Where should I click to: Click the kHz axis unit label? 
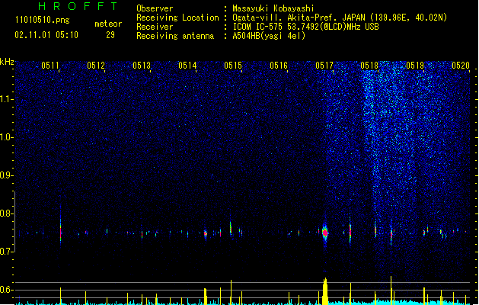(7, 62)
